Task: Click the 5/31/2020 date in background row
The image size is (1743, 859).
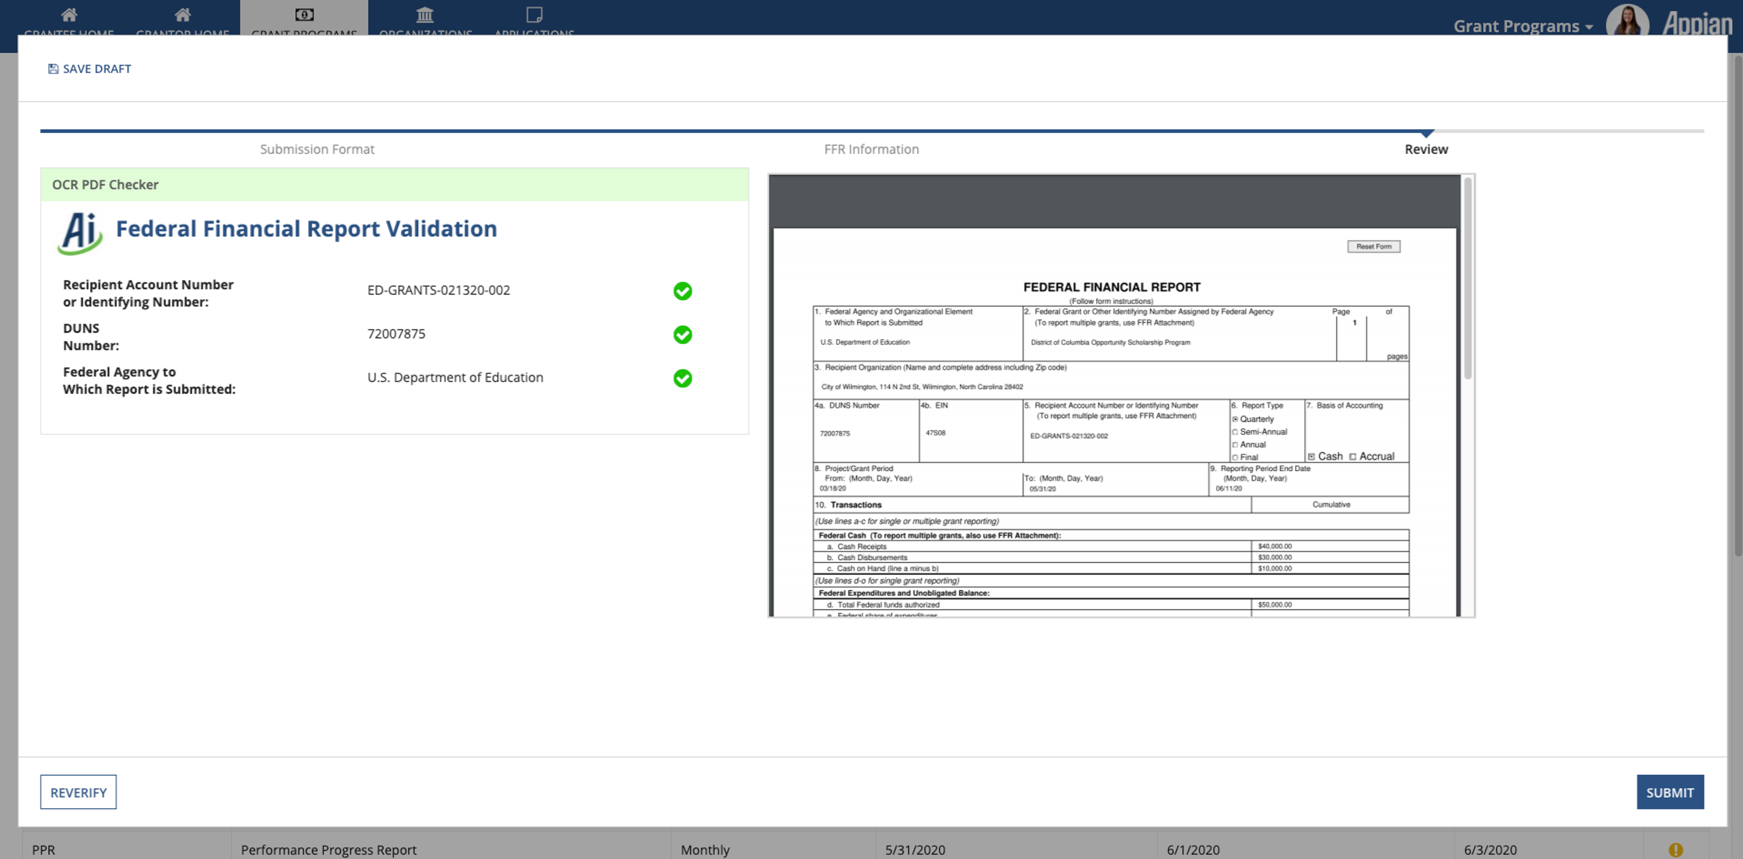Action: pyautogui.click(x=915, y=849)
